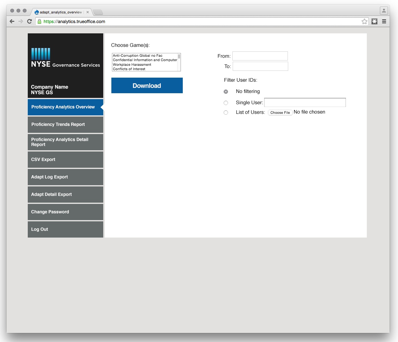Click the address bar URL
Image resolution: width=398 pixels, height=342 pixels.
coord(74,22)
